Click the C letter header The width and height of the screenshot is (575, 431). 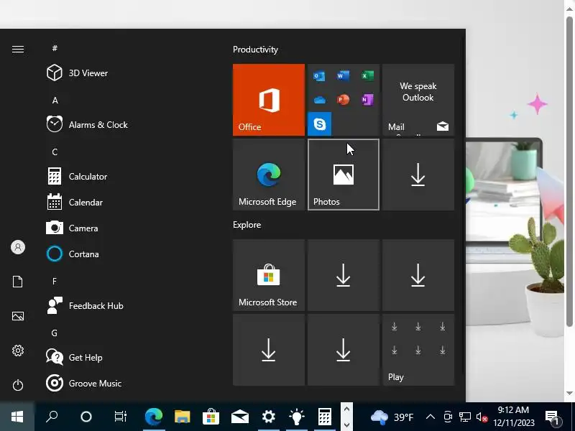coord(55,152)
